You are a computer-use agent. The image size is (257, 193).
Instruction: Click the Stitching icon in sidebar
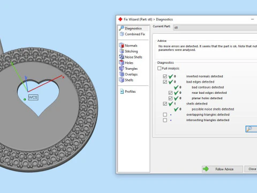tap(122, 51)
